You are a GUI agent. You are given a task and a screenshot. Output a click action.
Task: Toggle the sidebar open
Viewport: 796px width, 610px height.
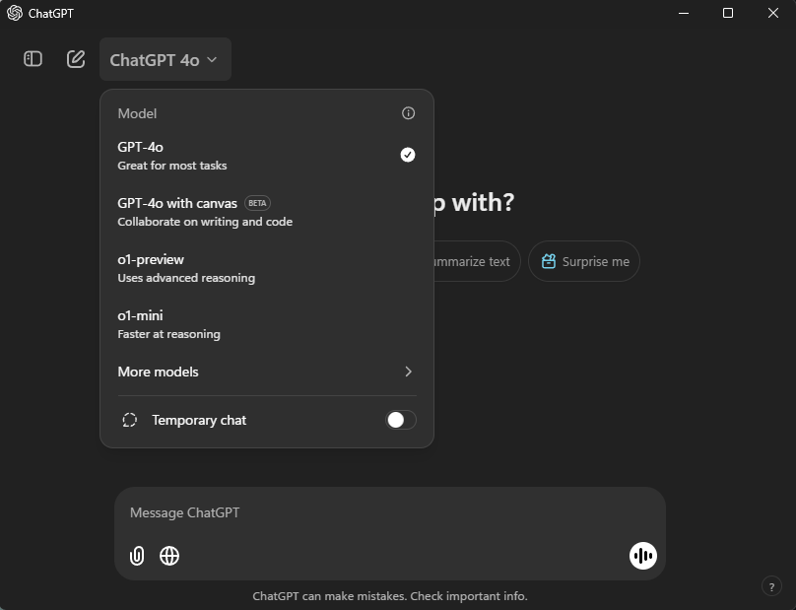(33, 59)
